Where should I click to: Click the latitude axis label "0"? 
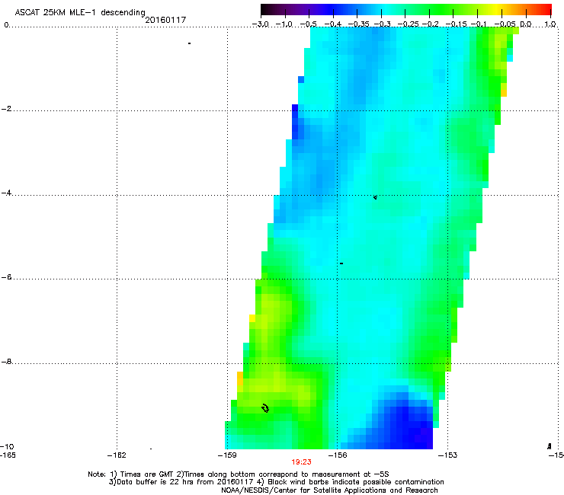point(6,25)
